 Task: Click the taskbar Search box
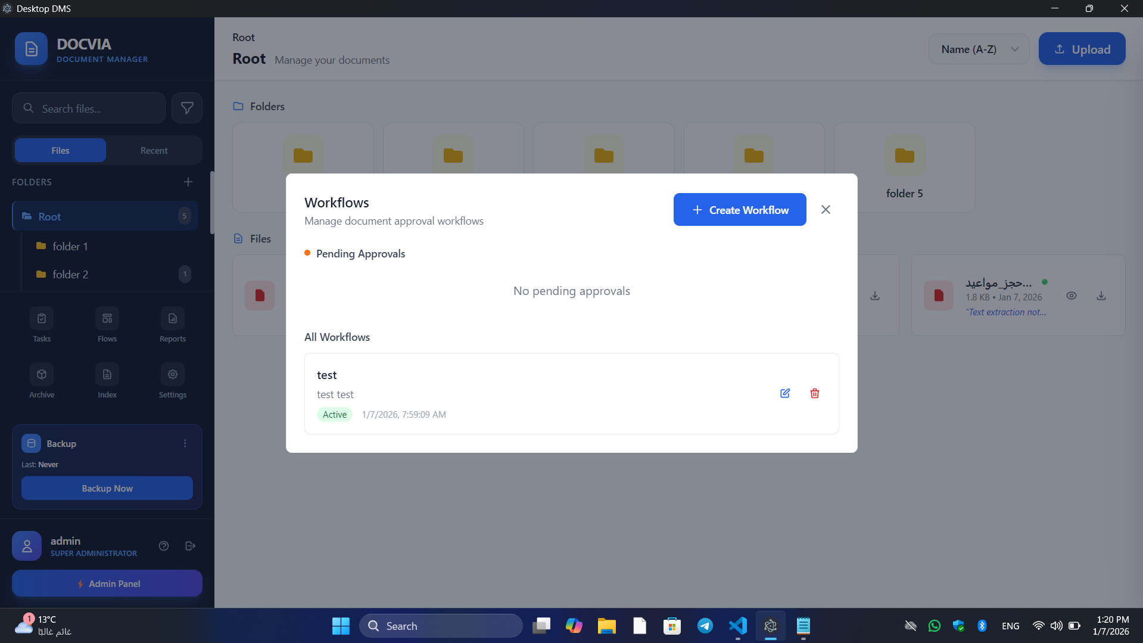(441, 626)
